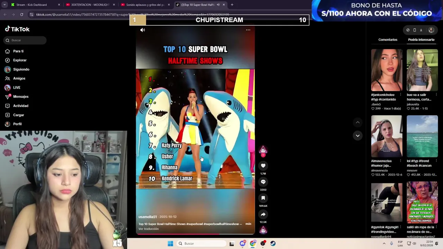This screenshot has width=443, height=249.
Task: Open Discord from the taskbar
Action: click(x=243, y=243)
